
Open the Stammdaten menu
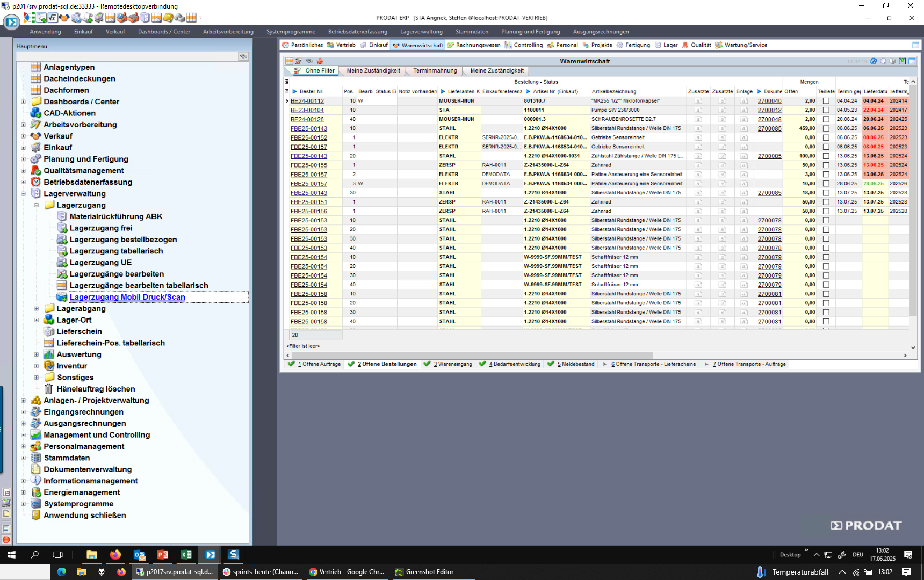tap(472, 32)
